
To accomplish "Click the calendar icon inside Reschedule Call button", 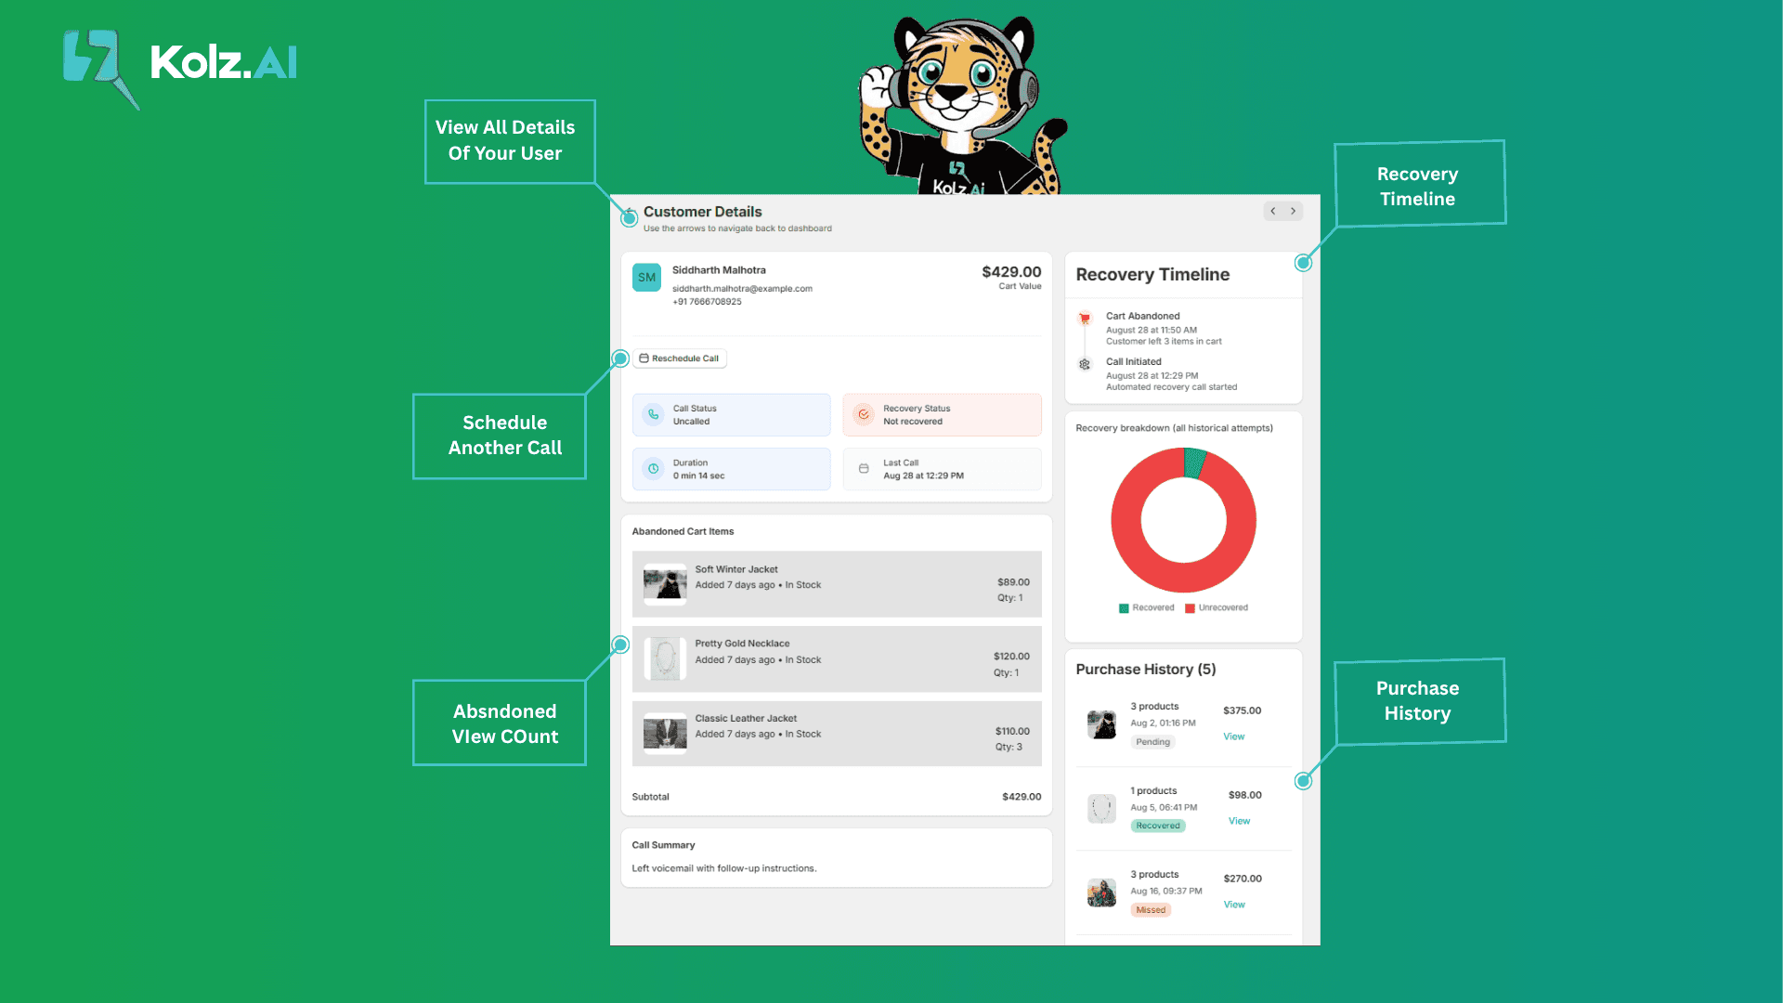I will coord(642,358).
